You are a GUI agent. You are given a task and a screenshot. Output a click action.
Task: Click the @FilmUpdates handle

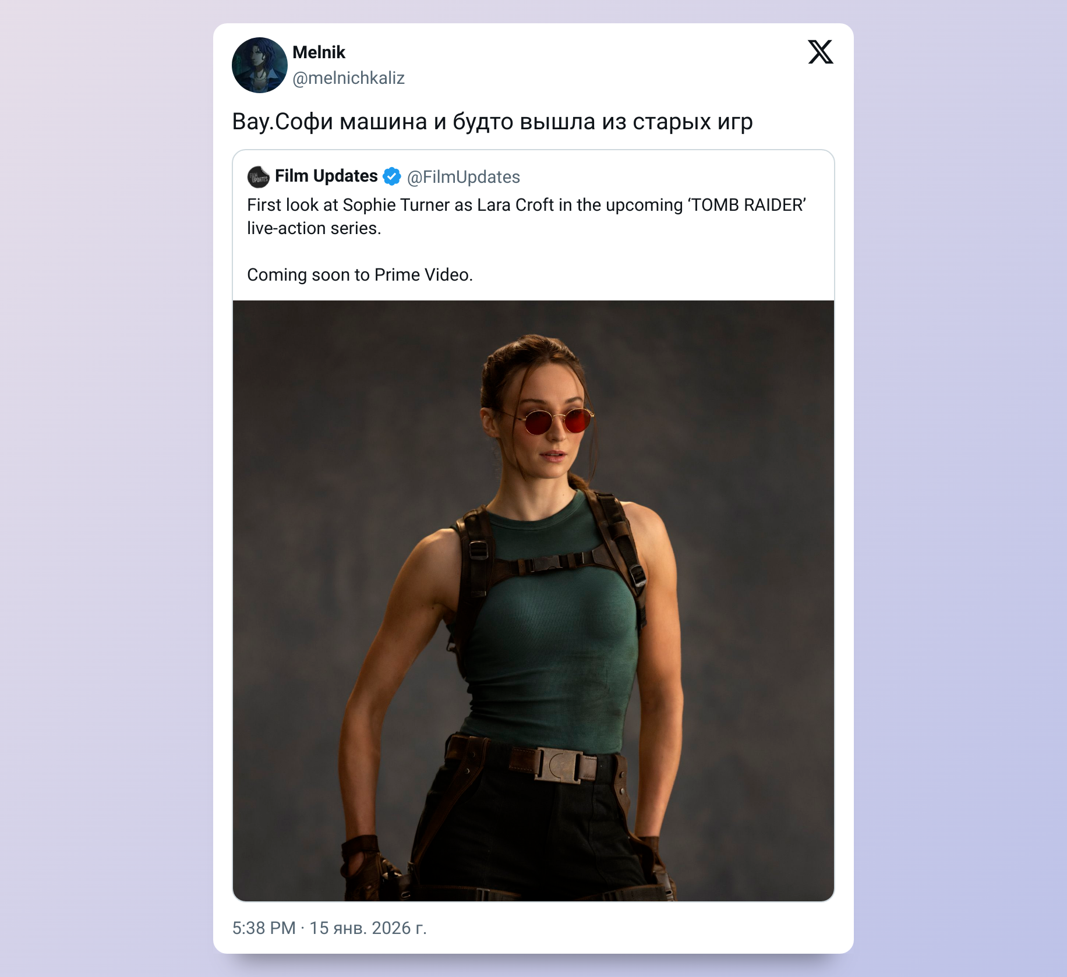coord(463,177)
